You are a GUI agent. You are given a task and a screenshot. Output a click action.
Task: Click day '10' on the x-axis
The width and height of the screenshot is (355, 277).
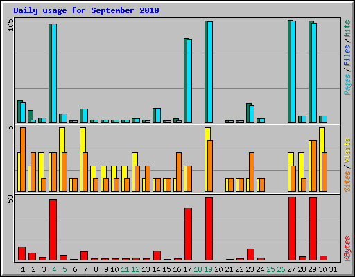114,269
